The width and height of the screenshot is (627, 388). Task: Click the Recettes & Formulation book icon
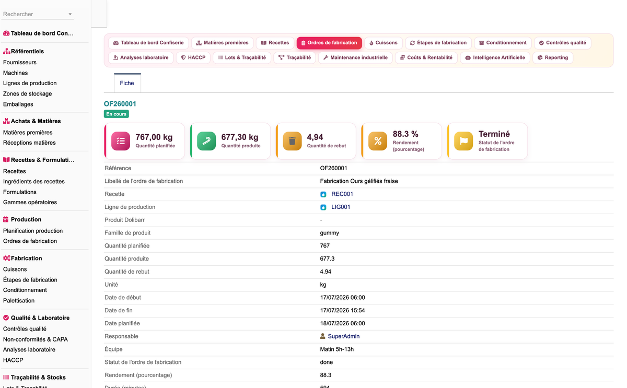6,160
